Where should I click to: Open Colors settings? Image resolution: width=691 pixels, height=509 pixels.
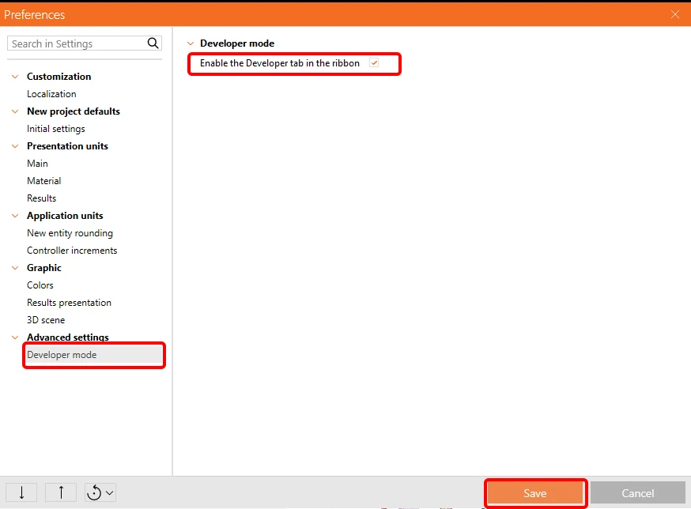pos(40,285)
